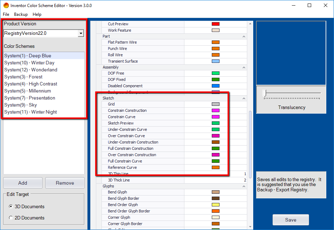Select System(9) - Sky color scheme
Screen dimensions: 334x230
pos(44,105)
